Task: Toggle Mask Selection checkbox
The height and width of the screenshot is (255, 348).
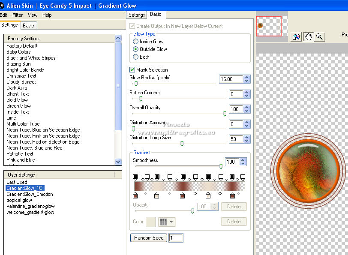Action: click(132, 70)
